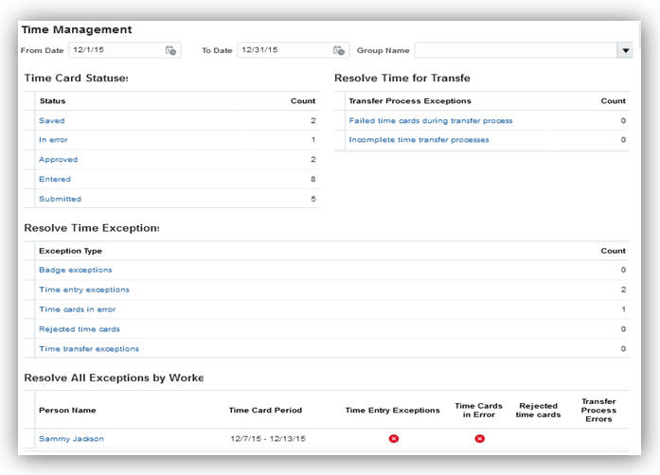Click the Resolve Time Exceptions section heading
The image size is (660, 475).
point(92,228)
